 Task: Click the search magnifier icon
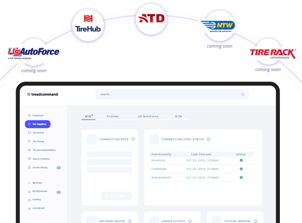coord(242,94)
